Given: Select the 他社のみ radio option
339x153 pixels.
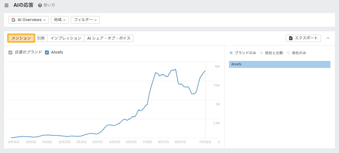Looking at the screenshot, I should tap(288, 53).
